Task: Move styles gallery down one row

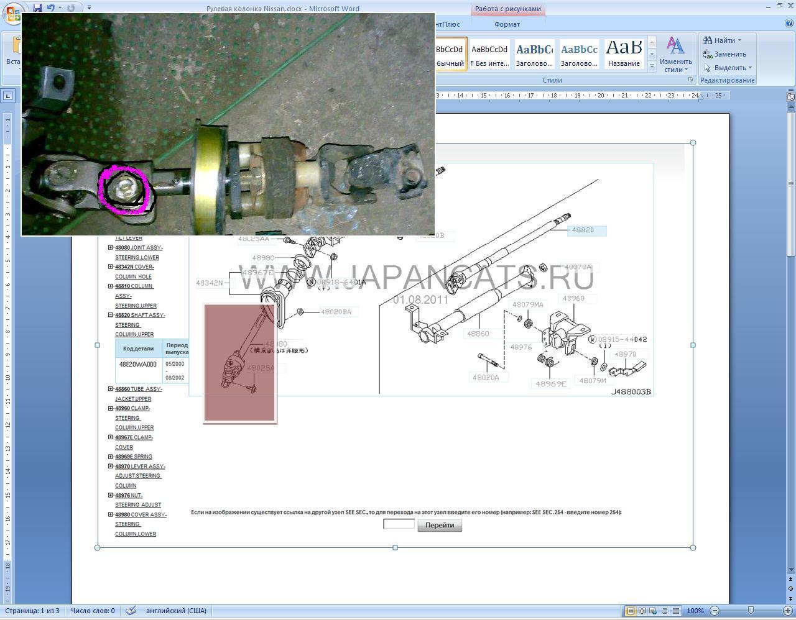Action: 652,54
